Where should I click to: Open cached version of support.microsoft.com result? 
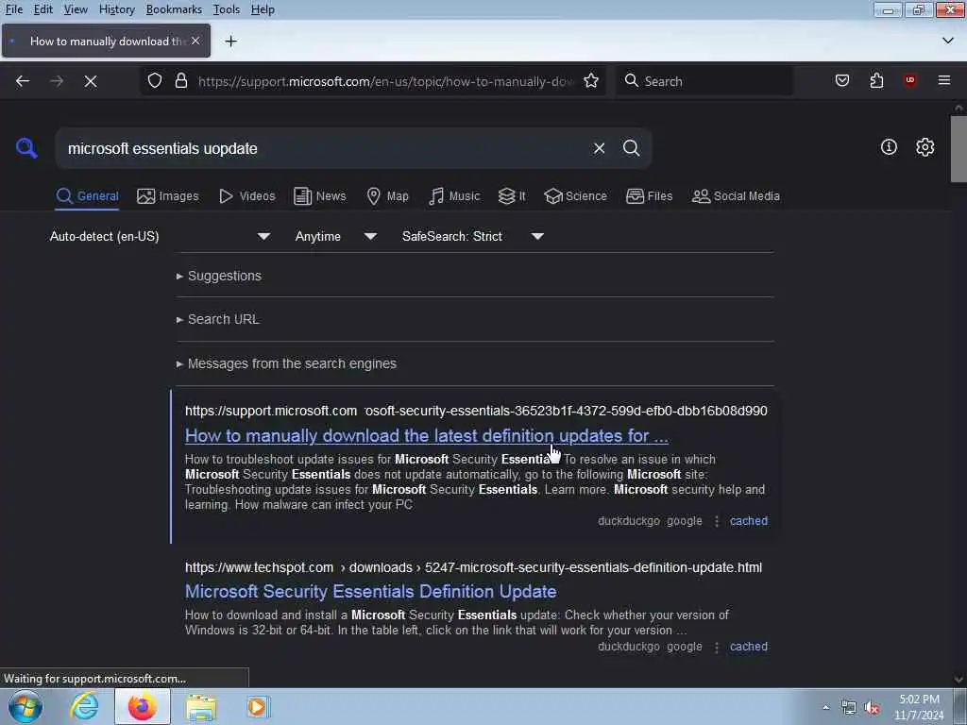[x=749, y=521]
